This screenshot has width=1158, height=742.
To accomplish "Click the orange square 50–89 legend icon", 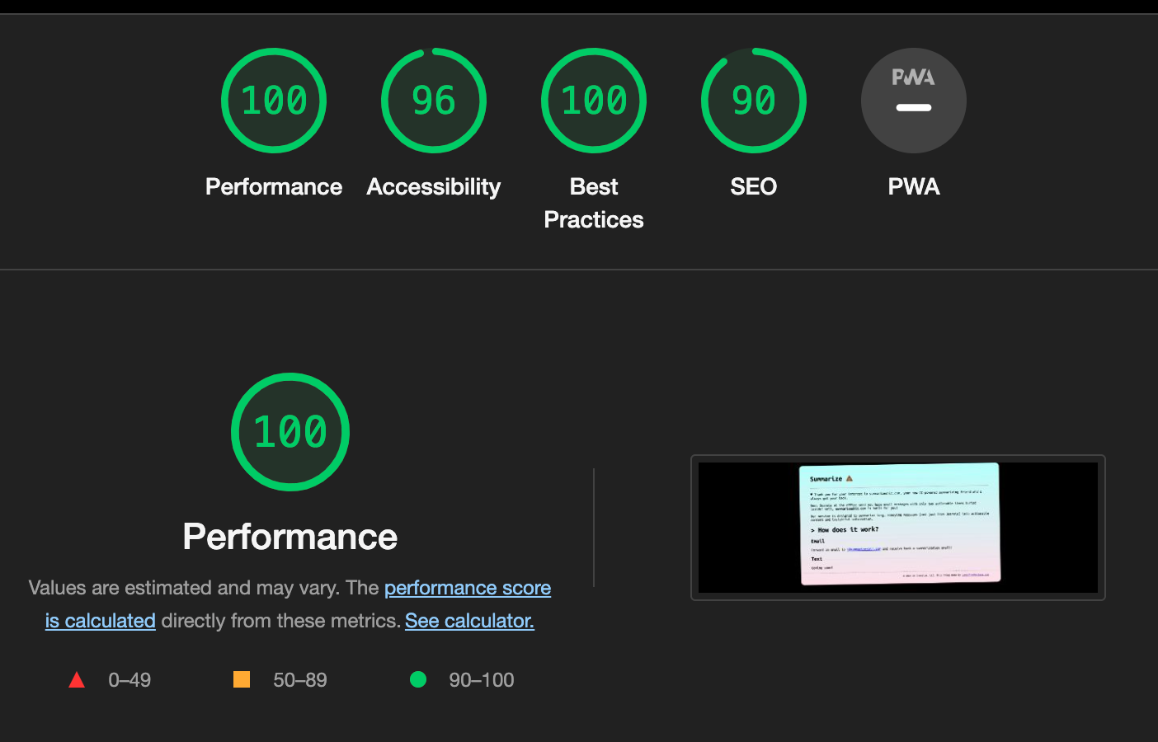I will [x=242, y=679].
